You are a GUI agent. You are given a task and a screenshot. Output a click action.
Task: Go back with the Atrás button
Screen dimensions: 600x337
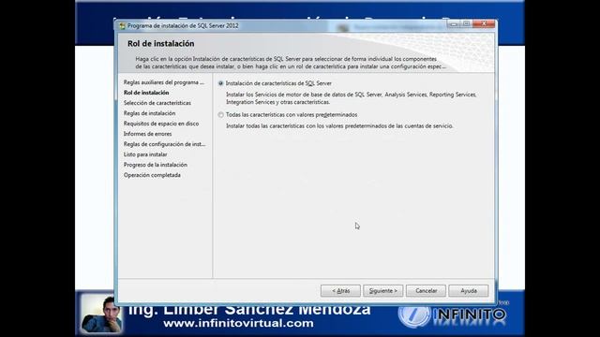pyautogui.click(x=340, y=291)
